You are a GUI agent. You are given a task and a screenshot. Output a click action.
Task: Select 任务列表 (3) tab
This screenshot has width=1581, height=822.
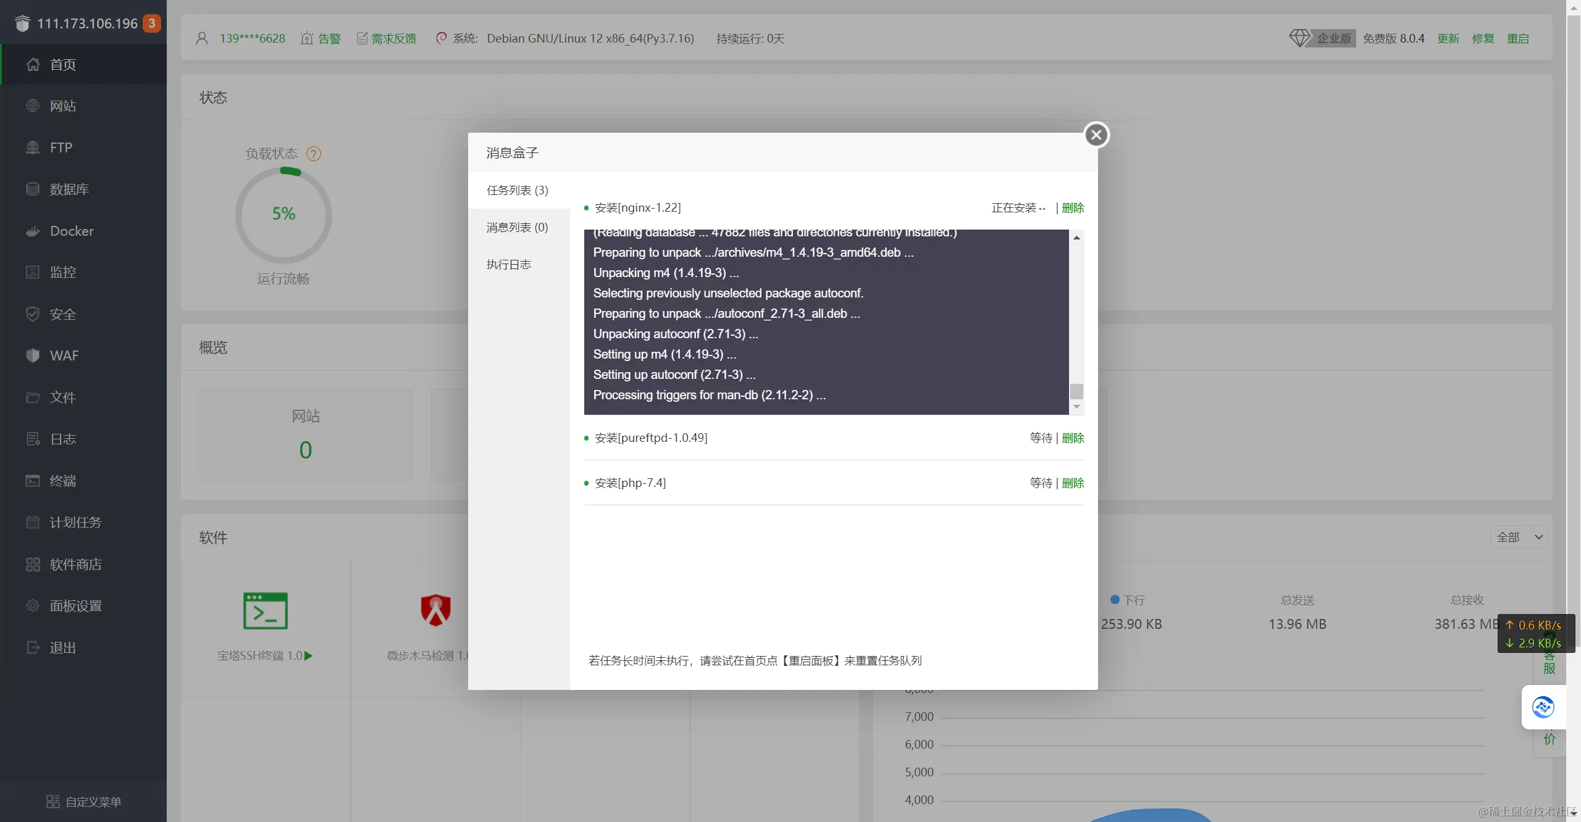[517, 190]
